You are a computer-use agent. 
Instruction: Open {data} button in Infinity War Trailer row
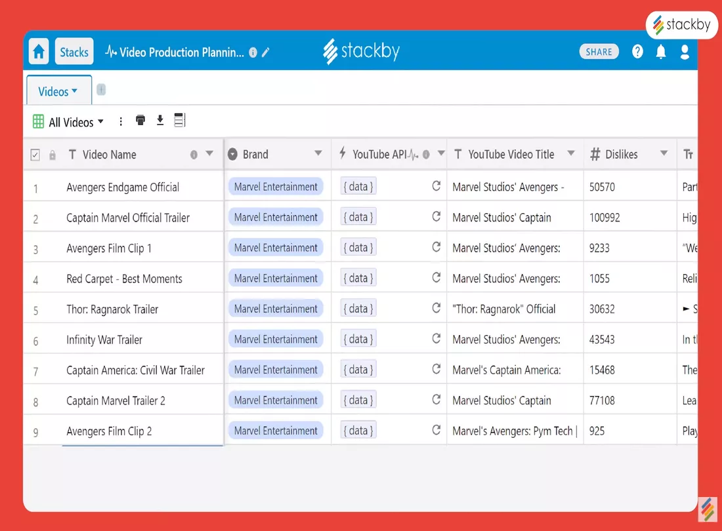358,339
